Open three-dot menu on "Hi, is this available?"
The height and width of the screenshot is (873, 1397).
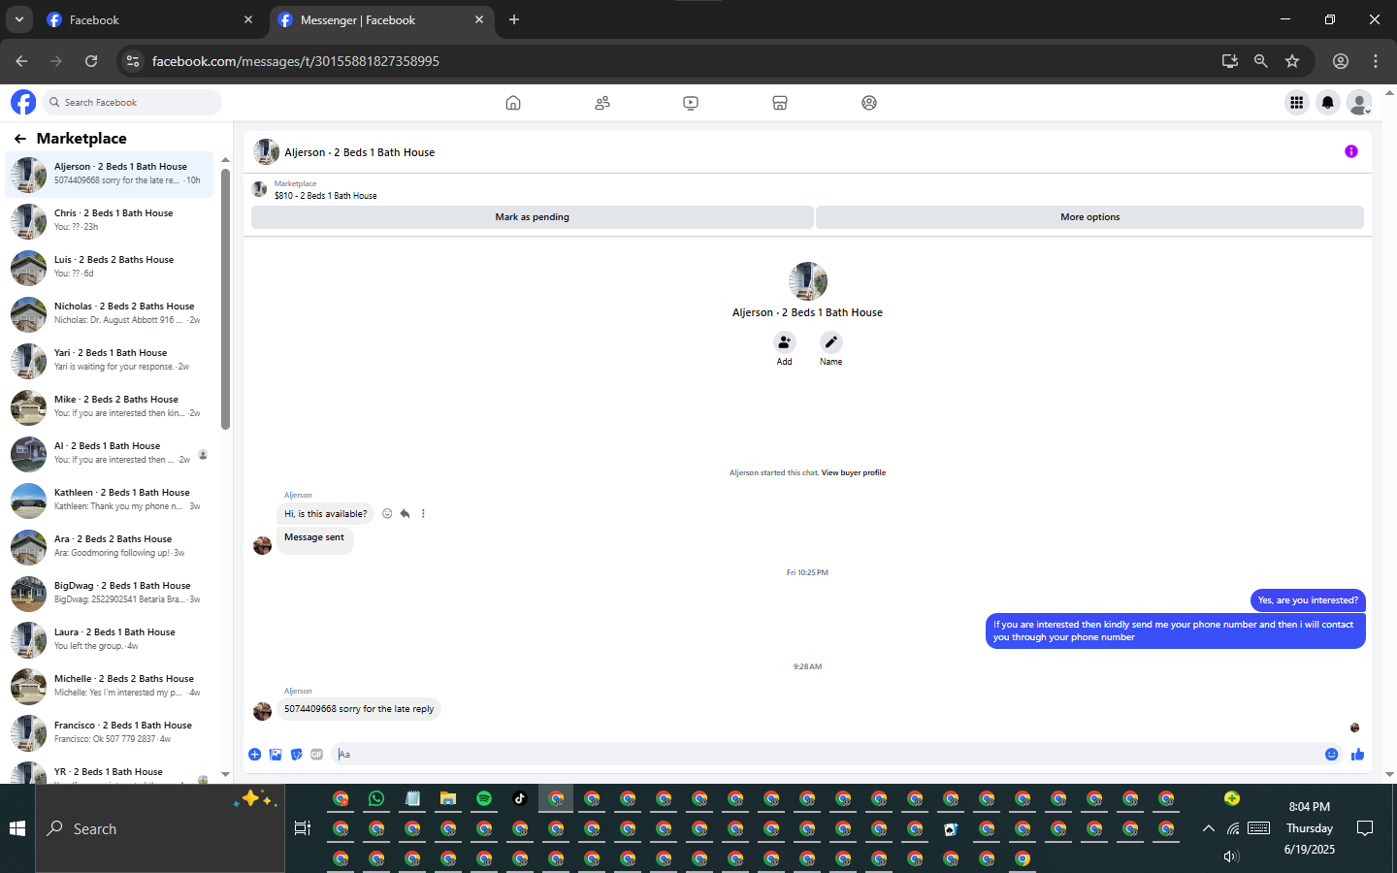click(423, 514)
